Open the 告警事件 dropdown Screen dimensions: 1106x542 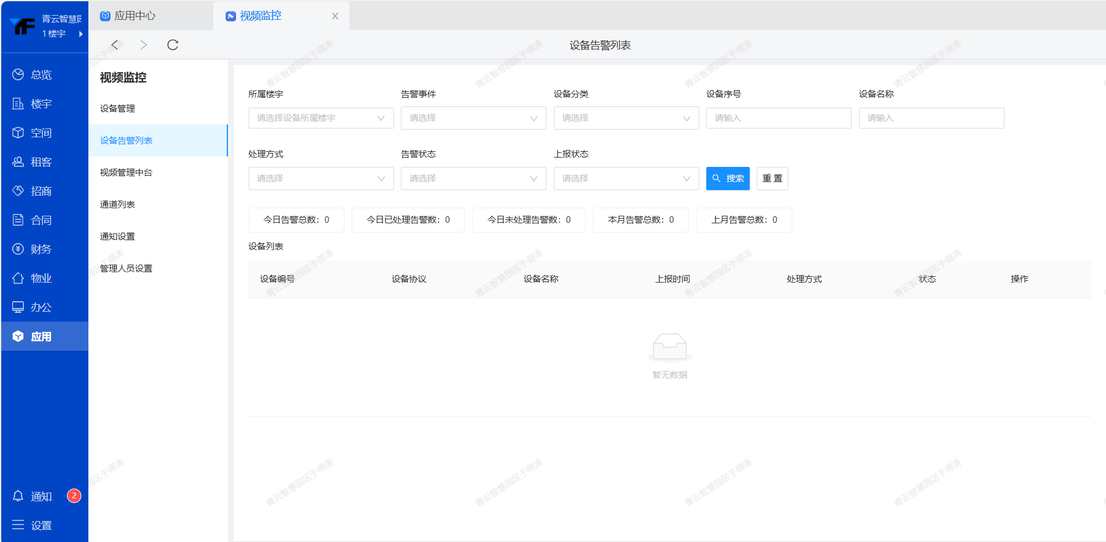[473, 118]
